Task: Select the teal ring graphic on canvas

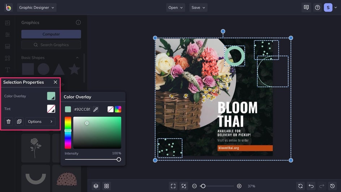Action: (x=235, y=56)
